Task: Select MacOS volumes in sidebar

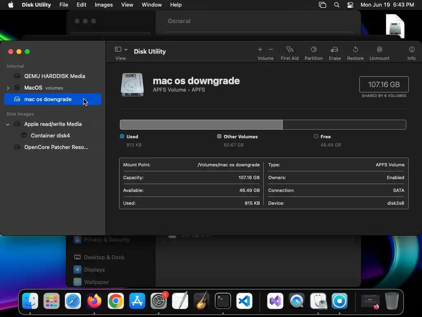Action: [53, 88]
